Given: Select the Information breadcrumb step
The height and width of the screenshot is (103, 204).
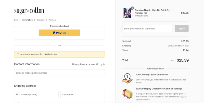Looking at the screenshot, I should [x=27, y=20].
